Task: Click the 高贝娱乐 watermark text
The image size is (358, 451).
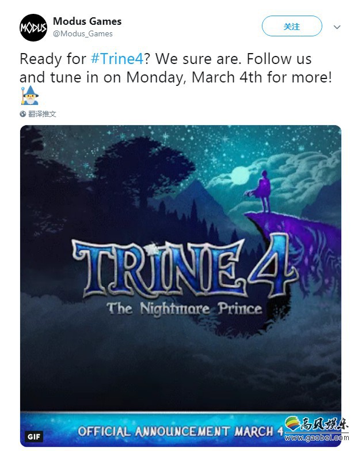Action: tap(325, 424)
